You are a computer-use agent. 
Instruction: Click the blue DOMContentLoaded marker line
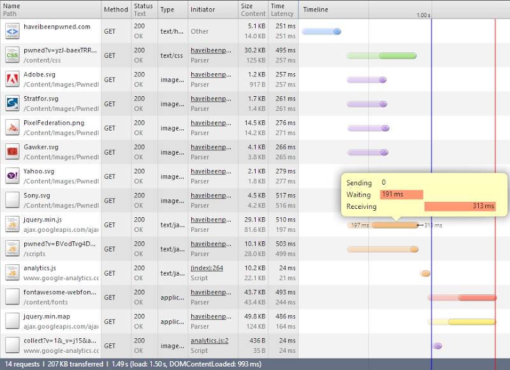[432, 191]
